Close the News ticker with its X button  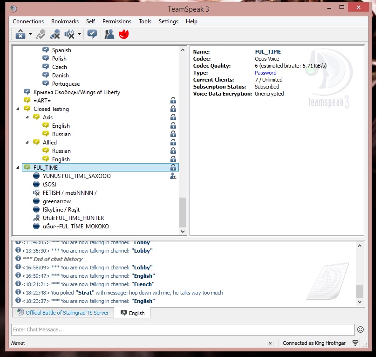pyautogui.click(x=270, y=343)
